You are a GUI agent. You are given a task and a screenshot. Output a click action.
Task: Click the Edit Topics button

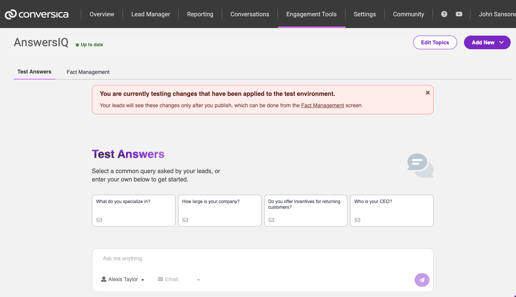click(435, 42)
